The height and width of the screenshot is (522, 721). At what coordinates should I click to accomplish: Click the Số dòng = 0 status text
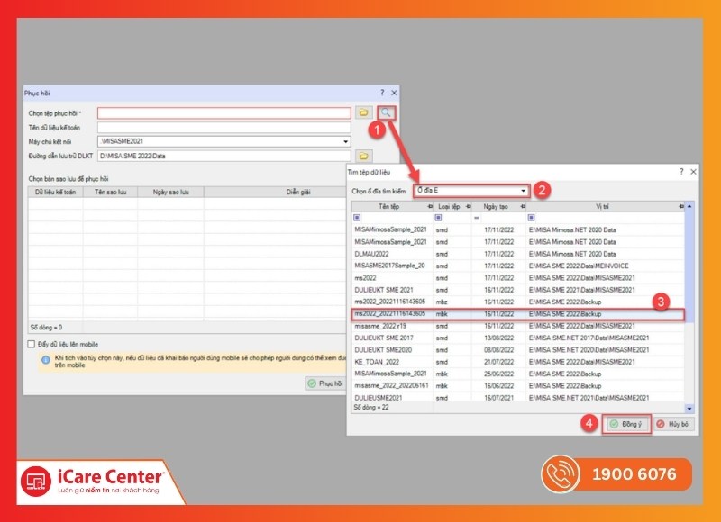pyautogui.click(x=47, y=328)
